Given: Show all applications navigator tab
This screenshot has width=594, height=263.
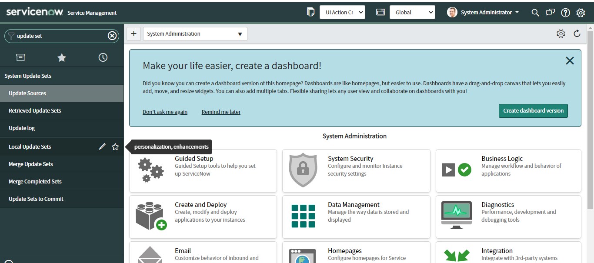Looking at the screenshot, I should (x=20, y=57).
